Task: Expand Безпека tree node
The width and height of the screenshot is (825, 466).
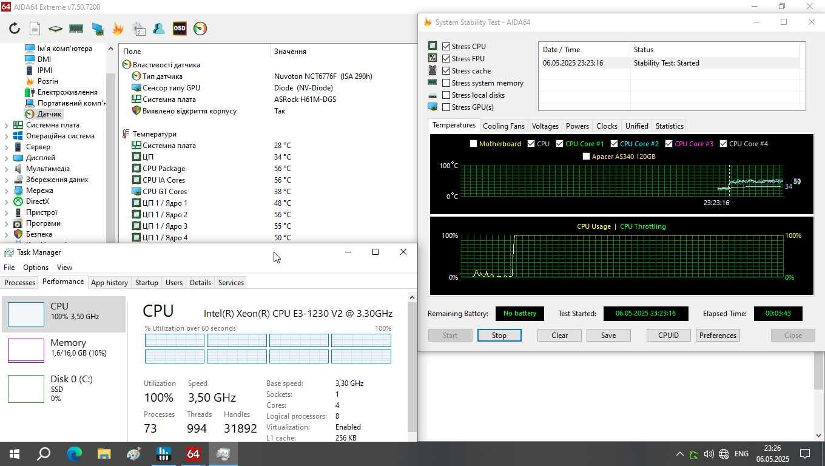Action: [7, 234]
